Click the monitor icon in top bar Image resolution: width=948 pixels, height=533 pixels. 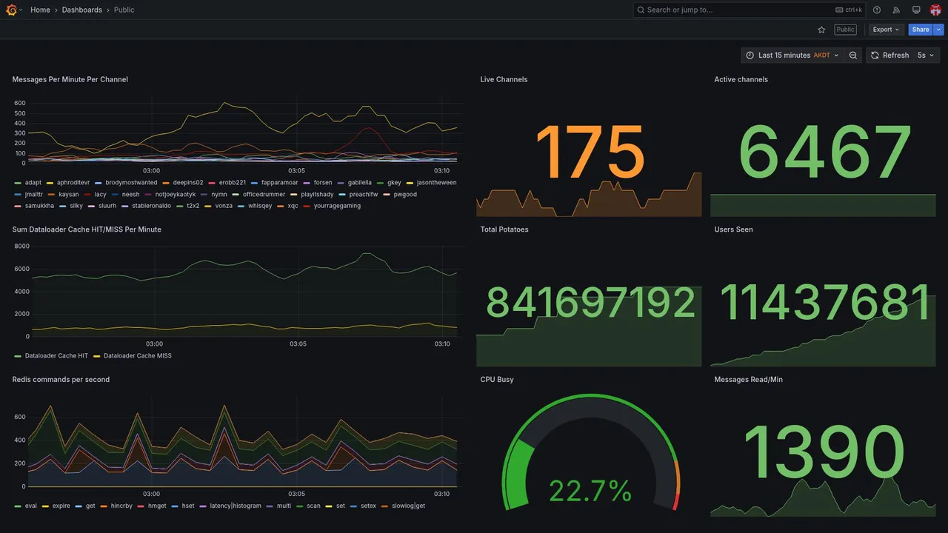pos(916,10)
